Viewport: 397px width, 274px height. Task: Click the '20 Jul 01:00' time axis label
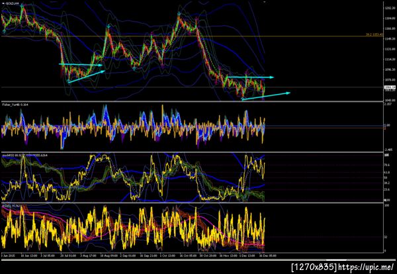(68, 255)
